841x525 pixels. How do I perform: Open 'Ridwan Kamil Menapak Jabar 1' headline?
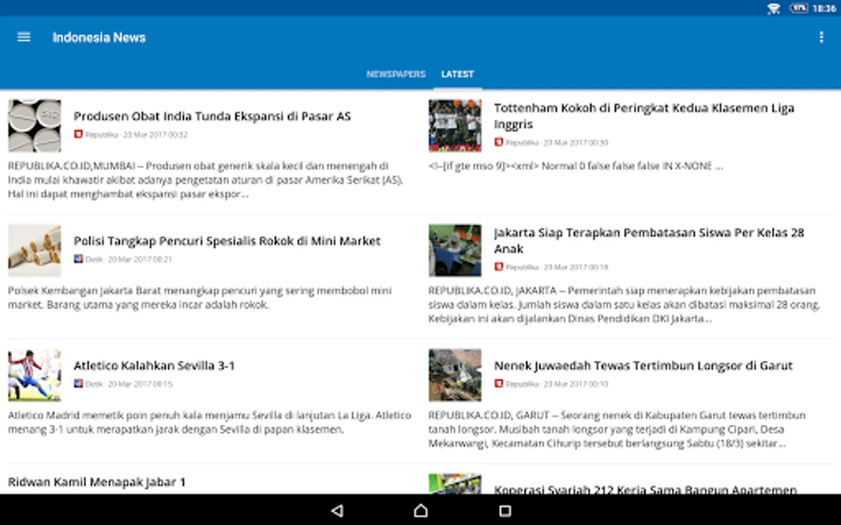point(96,482)
